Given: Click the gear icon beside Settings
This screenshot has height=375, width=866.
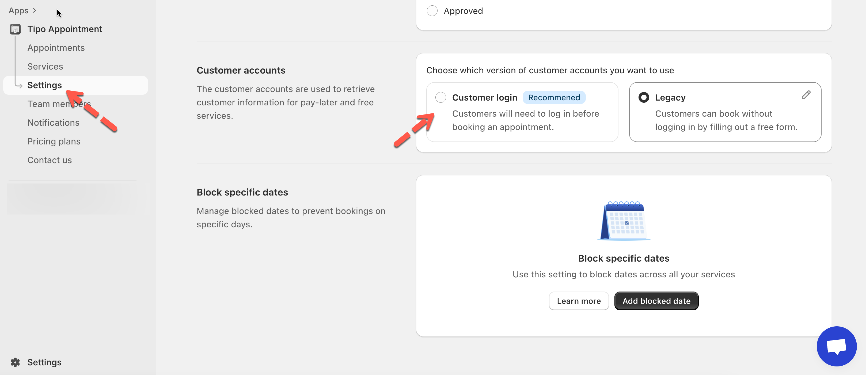Looking at the screenshot, I should [15, 362].
